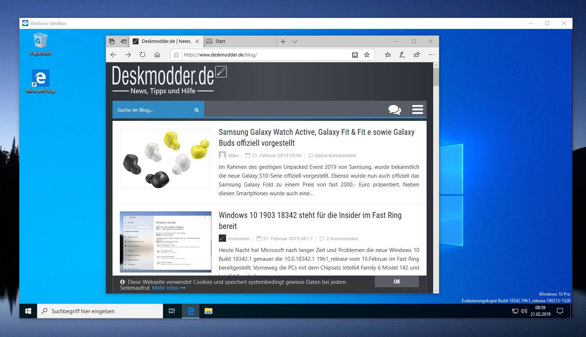Viewport: 586px width, 337px height.
Task: Add notes with the pen icon
Action: click(402, 55)
